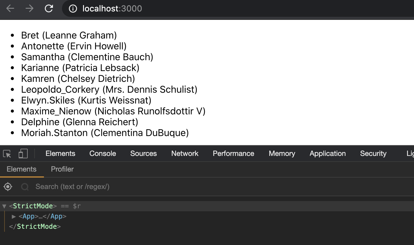The image size is (414, 245).
Task: Click list item Karianne (Patricia Lebsack)
Action: [x=80, y=68]
